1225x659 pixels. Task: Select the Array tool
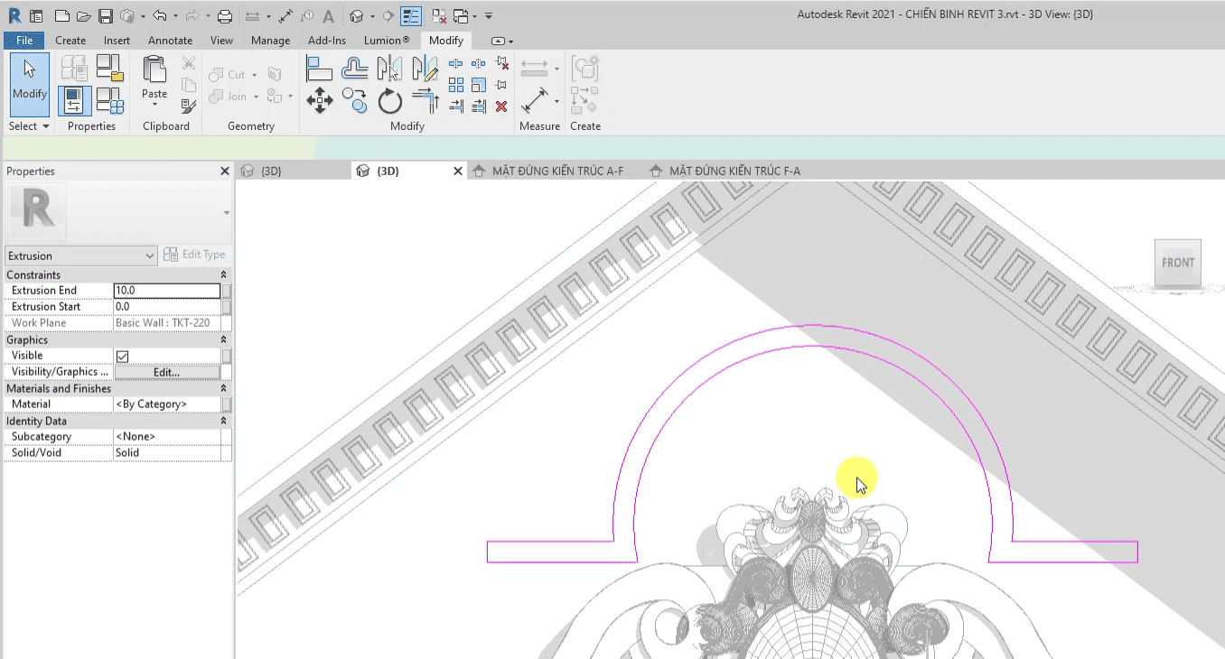456,85
